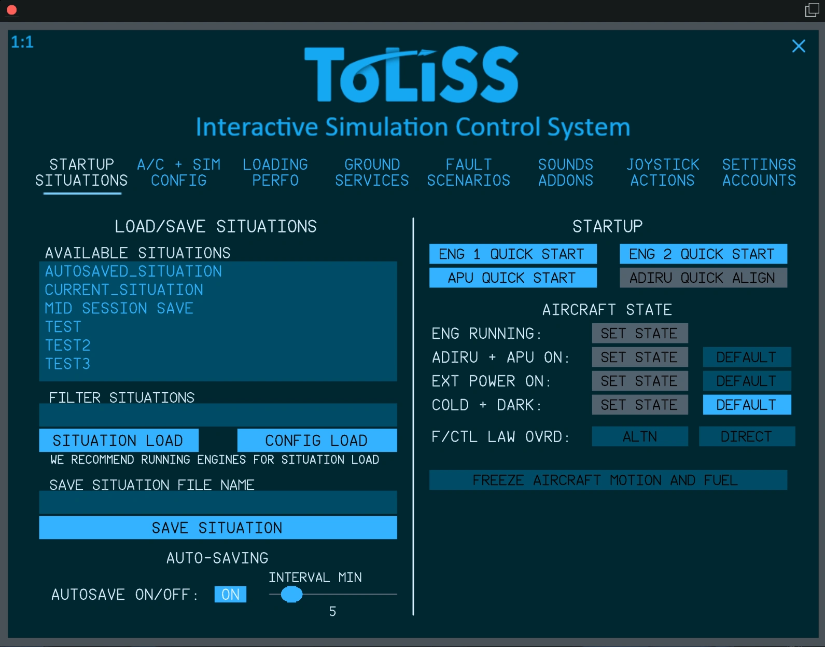This screenshot has height=647, width=825.
Task: Click the Save Situation button
Action: click(x=218, y=528)
